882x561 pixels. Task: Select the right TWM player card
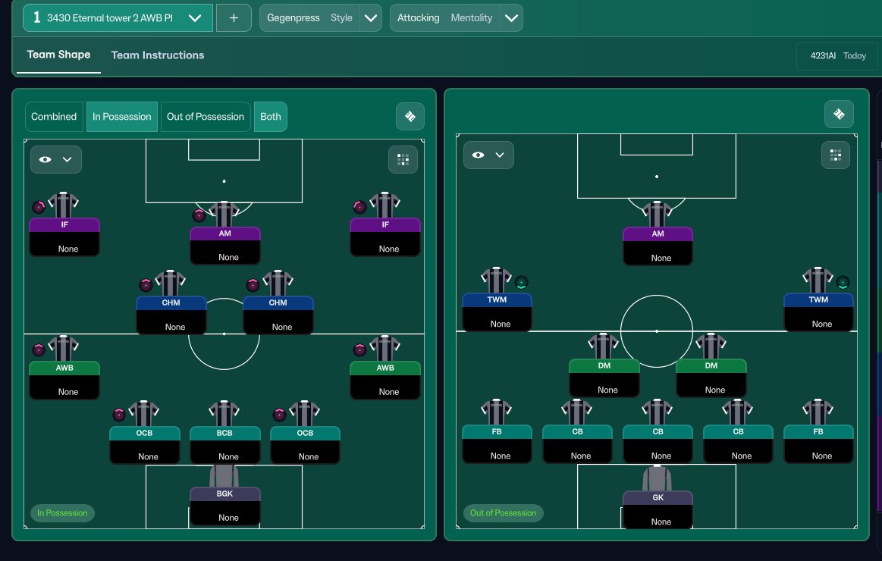(x=818, y=312)
